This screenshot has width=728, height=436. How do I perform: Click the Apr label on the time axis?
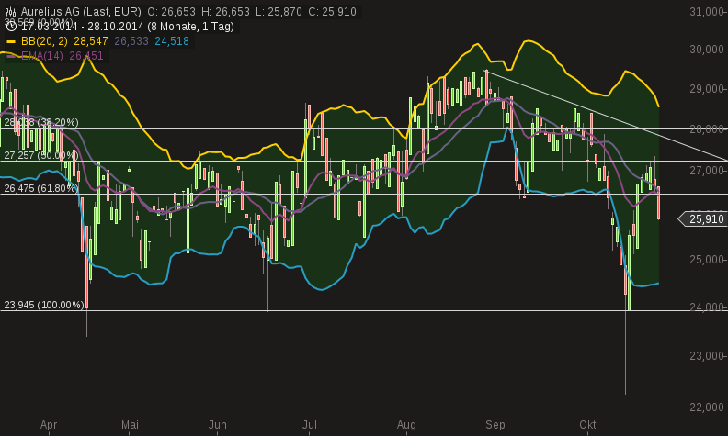(49, 424)
